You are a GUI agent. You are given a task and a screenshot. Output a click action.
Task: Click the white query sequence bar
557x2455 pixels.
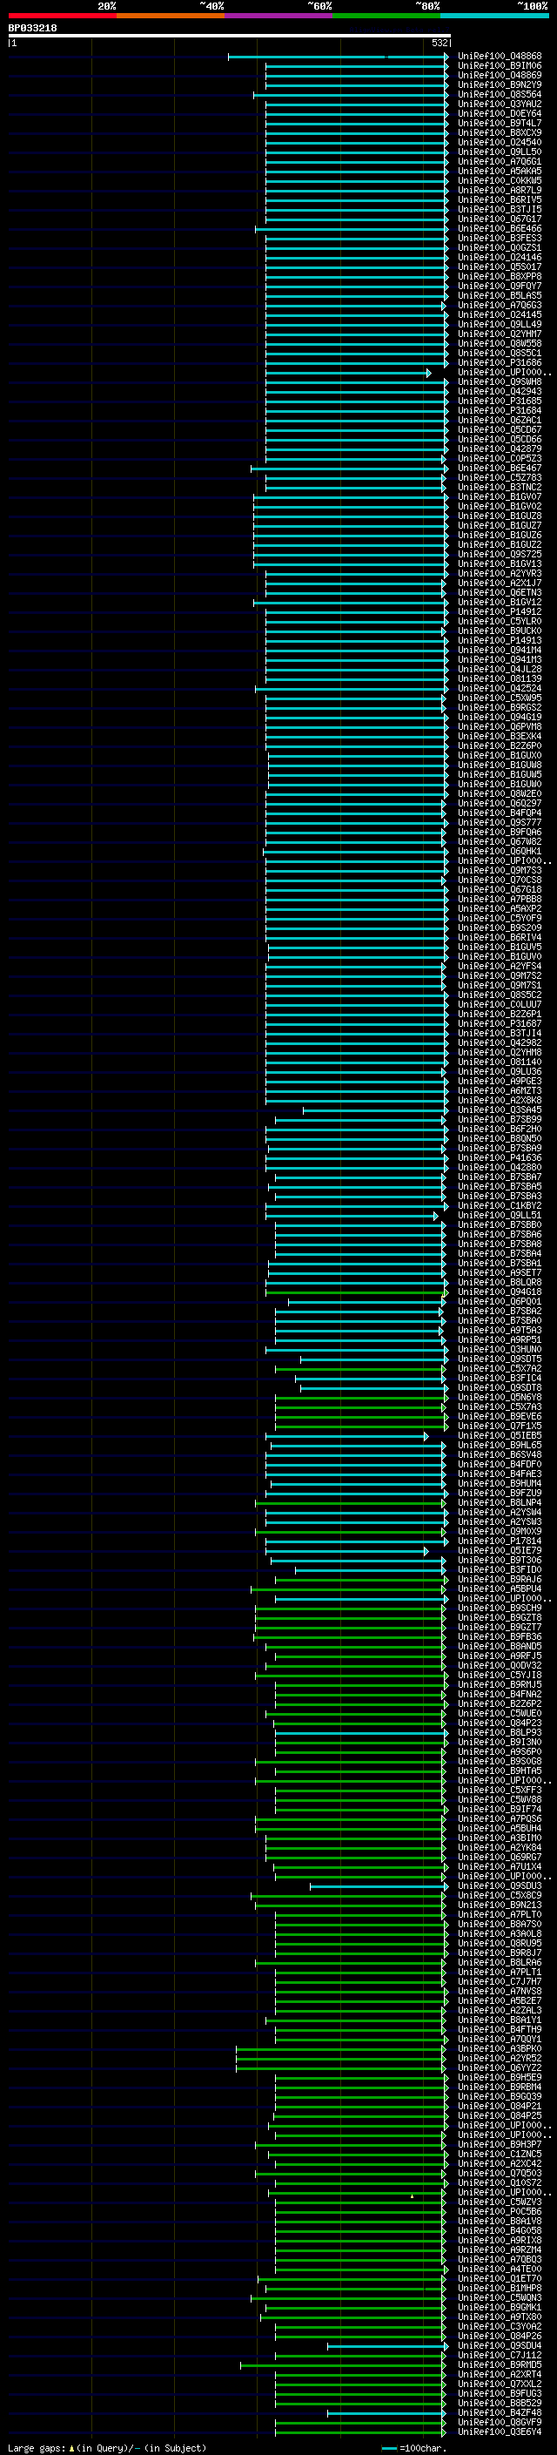tap(230, 37)
